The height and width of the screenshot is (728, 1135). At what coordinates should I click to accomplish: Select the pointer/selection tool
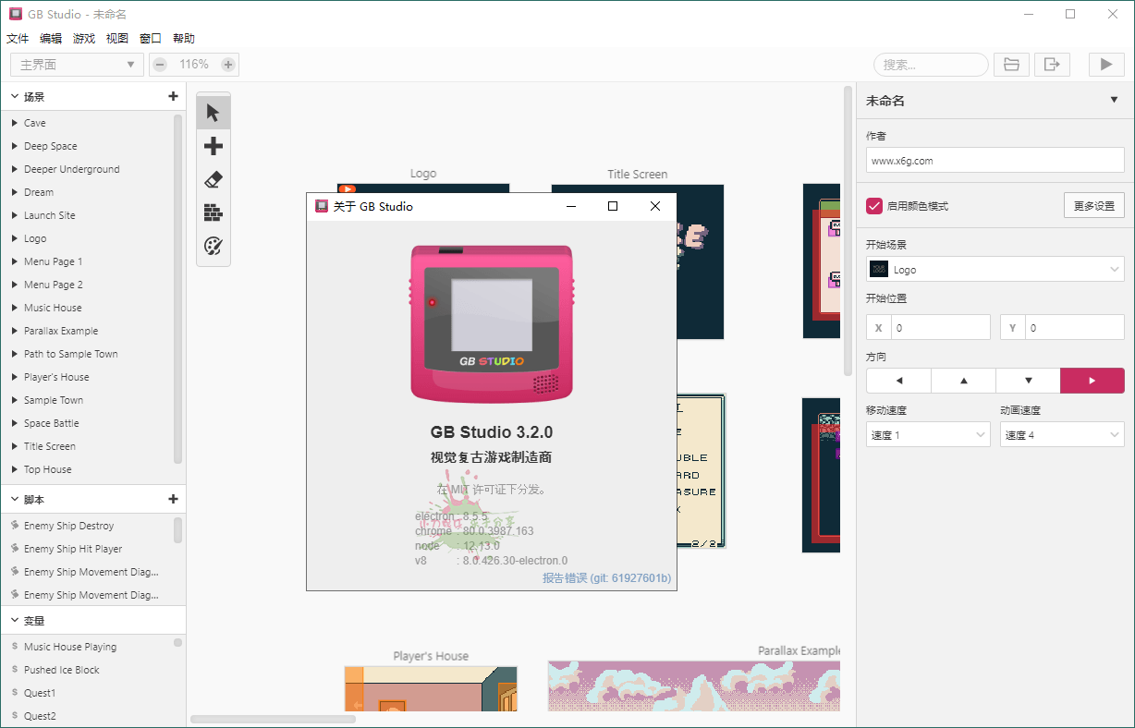213,111
